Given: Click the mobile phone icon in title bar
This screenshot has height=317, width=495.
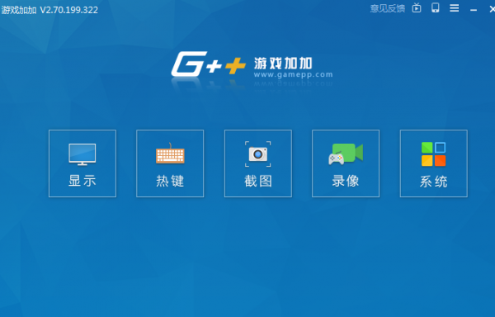Looking at the screenshot, I should pos(436,8).
